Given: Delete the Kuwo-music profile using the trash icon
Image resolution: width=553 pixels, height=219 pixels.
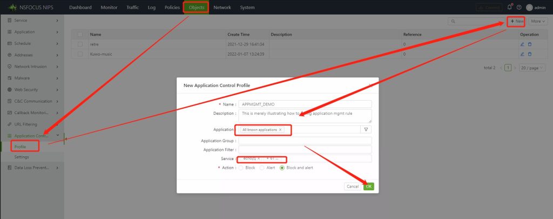Looking at the screenshot, I should (529, 54).
